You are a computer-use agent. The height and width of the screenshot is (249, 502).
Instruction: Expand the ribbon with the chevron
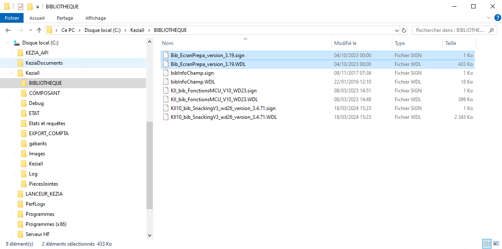pyautogui.click(x=489, y=18)
